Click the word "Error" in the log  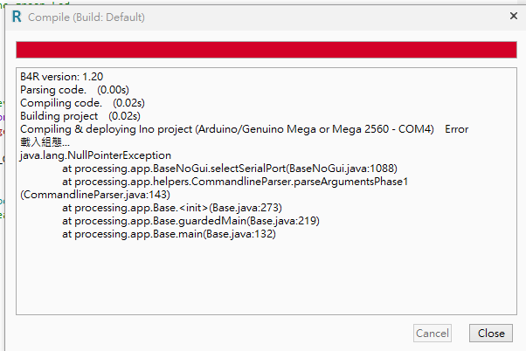[456, 129]
